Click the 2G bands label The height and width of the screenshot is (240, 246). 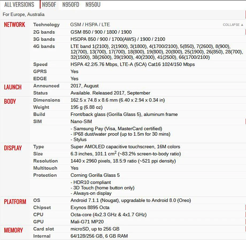click(x=44, y=32)
